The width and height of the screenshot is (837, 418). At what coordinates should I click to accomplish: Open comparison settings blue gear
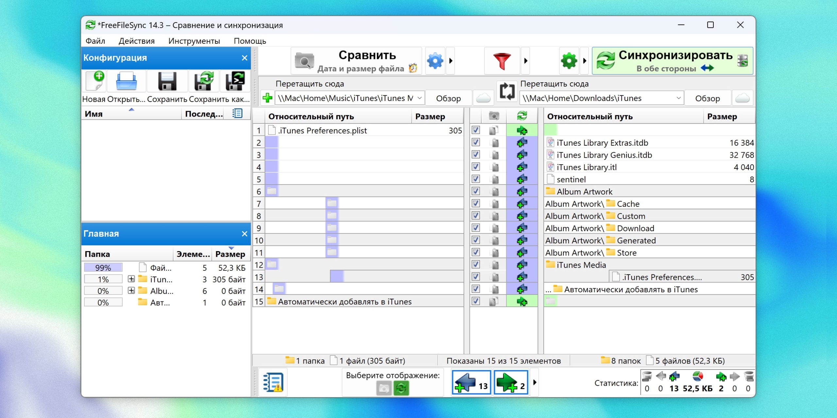pos(436,61)
